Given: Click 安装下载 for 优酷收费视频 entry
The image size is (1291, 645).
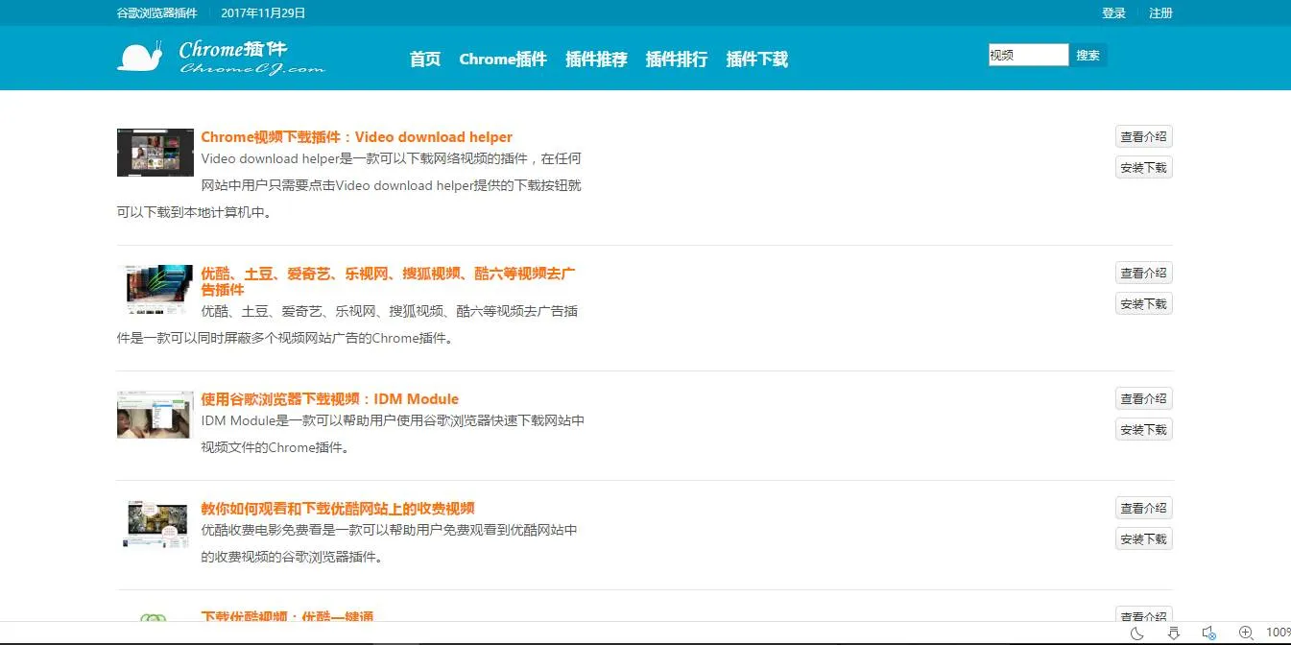Looking at the screenshot, I should click(x=1144, y=539).
